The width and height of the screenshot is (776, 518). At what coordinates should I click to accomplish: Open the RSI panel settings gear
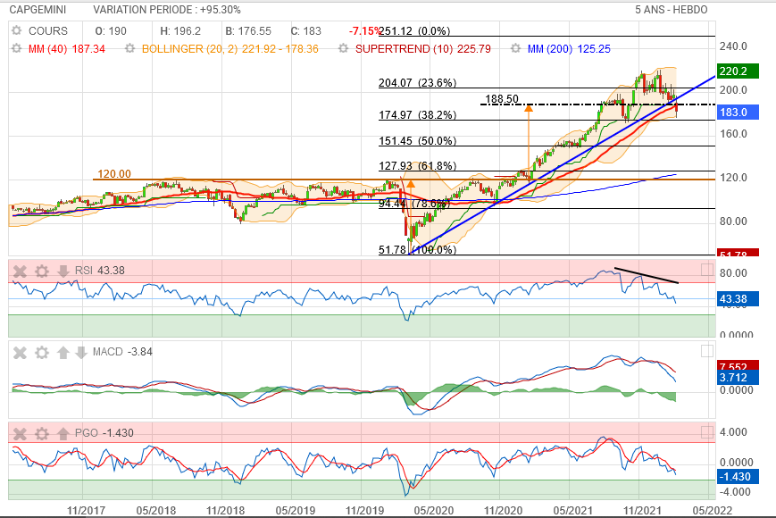tap(42, 271)
